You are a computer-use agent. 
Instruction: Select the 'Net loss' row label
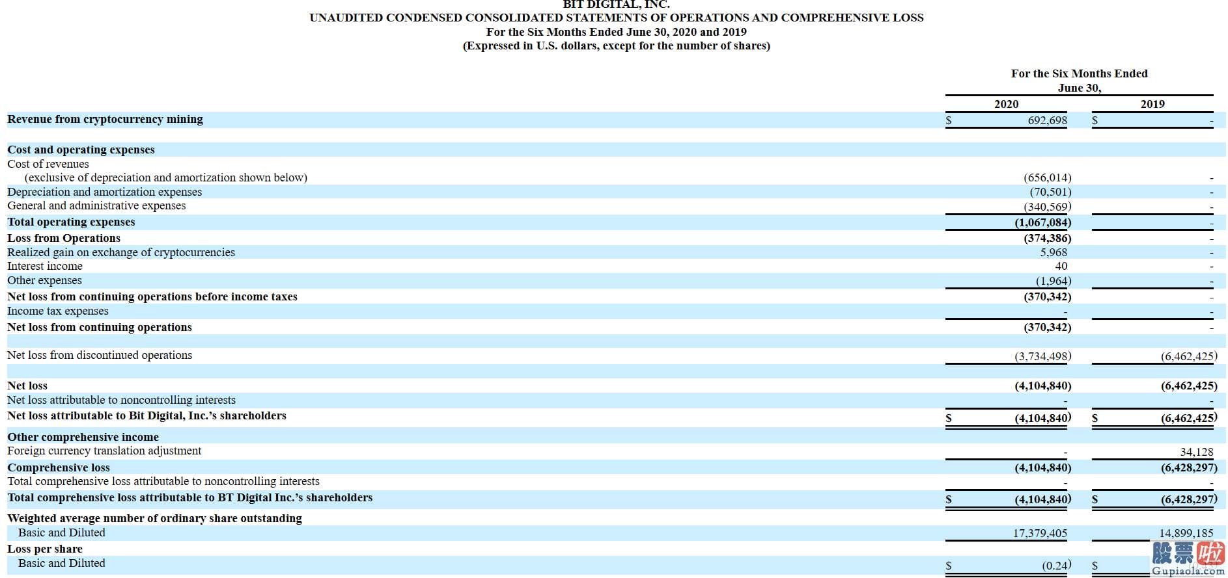coord(27,386)
